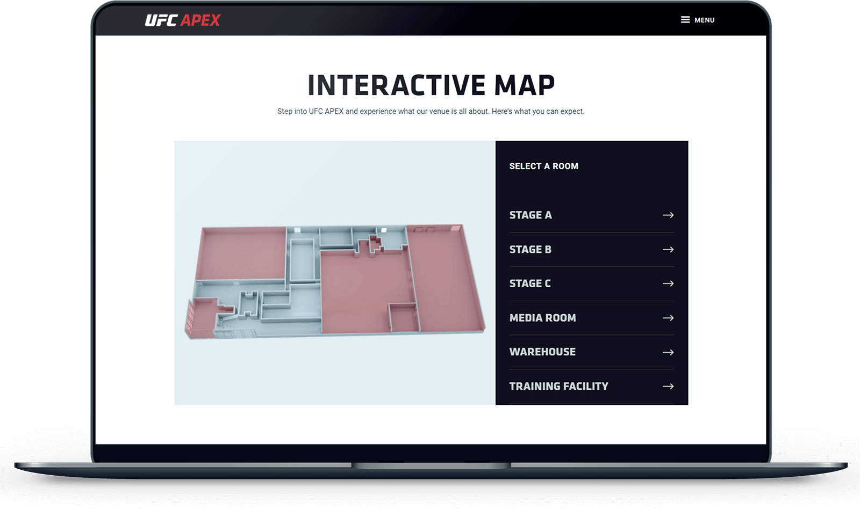Image resolution: width=860 pixels, height=509 pixels.
Task: Choose the Warehouse room
Action: coord(591,352)
